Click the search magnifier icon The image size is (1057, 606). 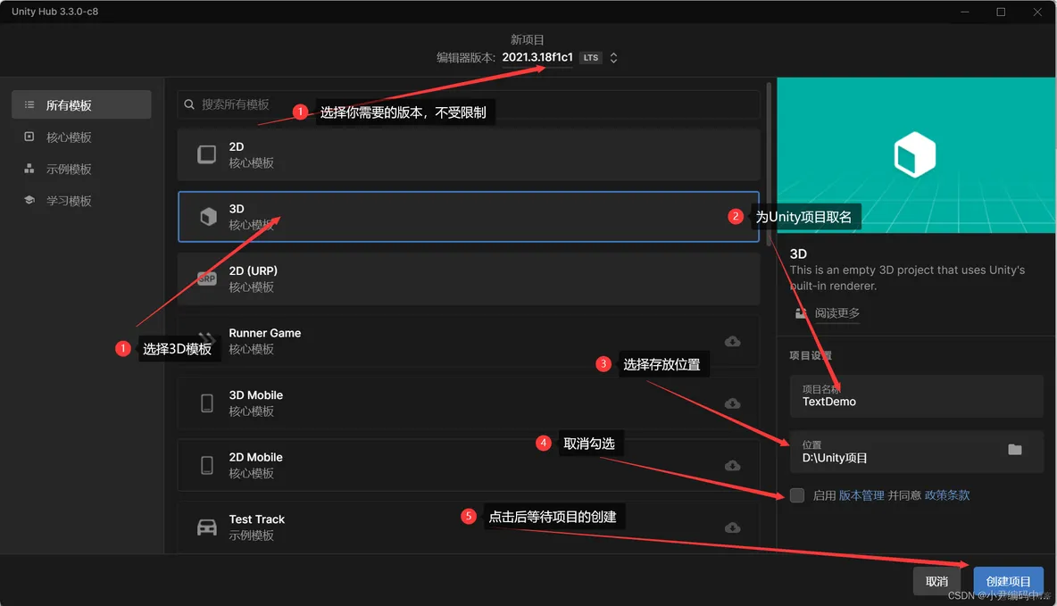point(189,104)
